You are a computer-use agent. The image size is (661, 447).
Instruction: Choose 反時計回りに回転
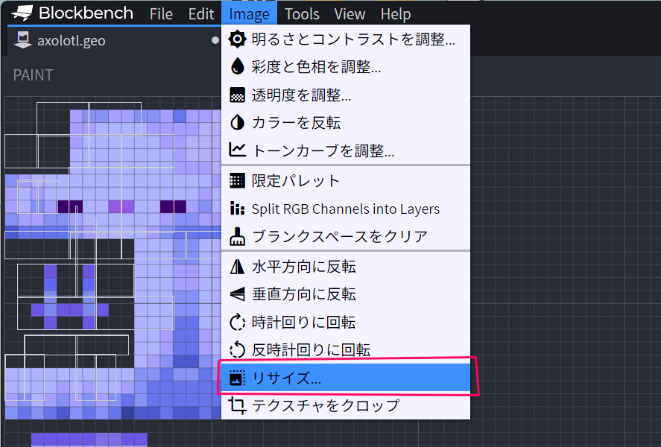pyautogui.click(x=346, y=349)
